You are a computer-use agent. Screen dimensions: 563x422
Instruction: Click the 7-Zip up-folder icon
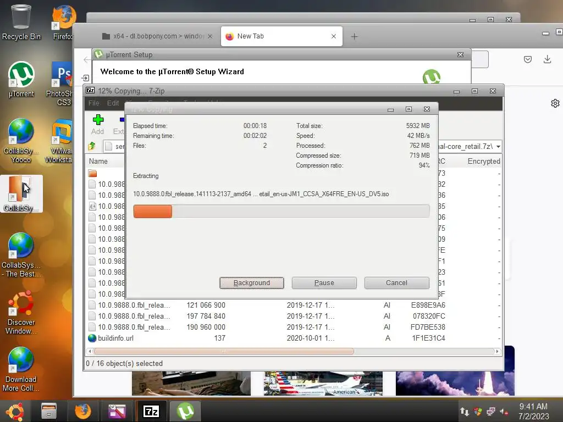pyautogui.click(x=92, y=146)
